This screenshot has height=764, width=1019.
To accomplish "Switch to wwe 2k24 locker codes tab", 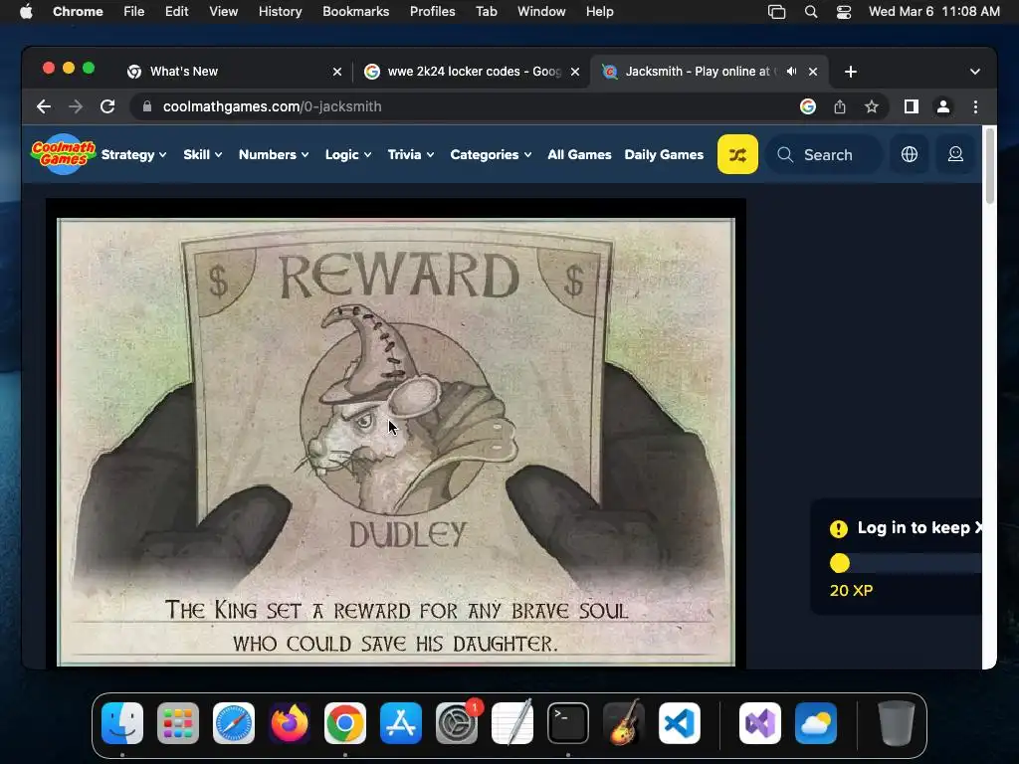I will (x=471, y=72).
